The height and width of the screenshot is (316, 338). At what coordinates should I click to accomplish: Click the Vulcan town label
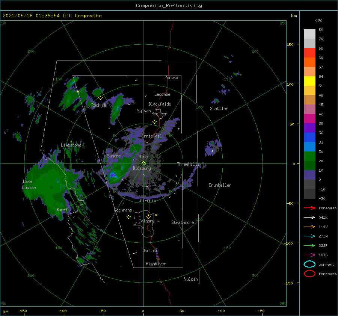click(x=191, y=279)
